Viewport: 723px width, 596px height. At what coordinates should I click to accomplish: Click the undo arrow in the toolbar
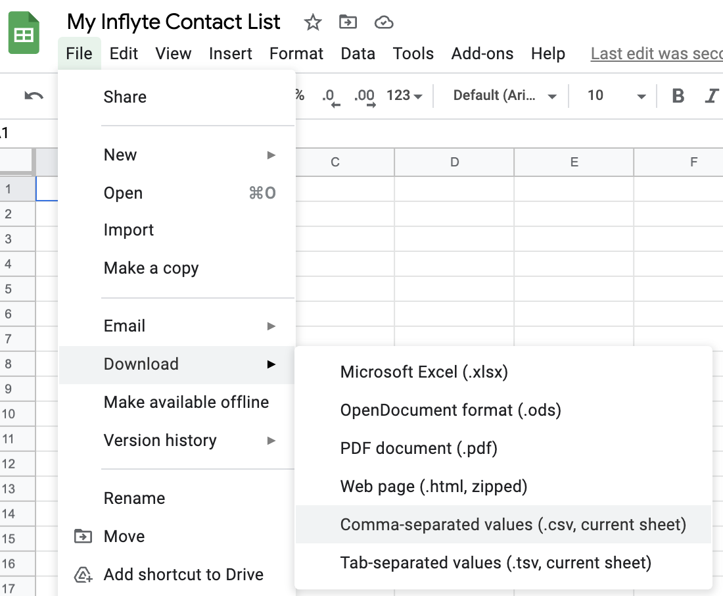point(34,96)
